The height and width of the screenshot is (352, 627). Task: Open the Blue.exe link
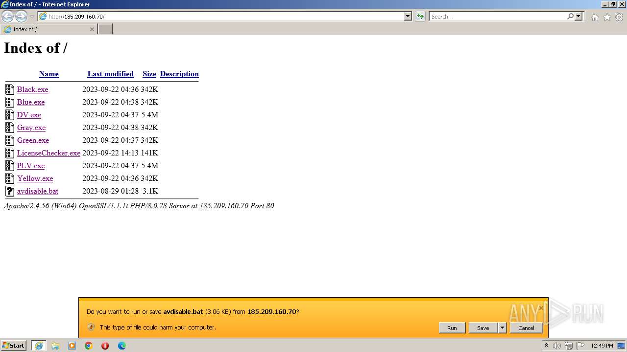(x=31, y=102)
